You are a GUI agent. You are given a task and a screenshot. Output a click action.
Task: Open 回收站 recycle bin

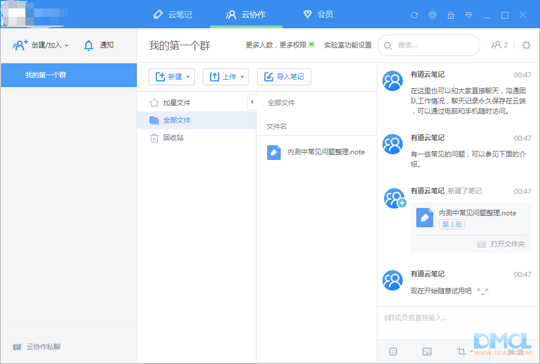click(197, 138)
